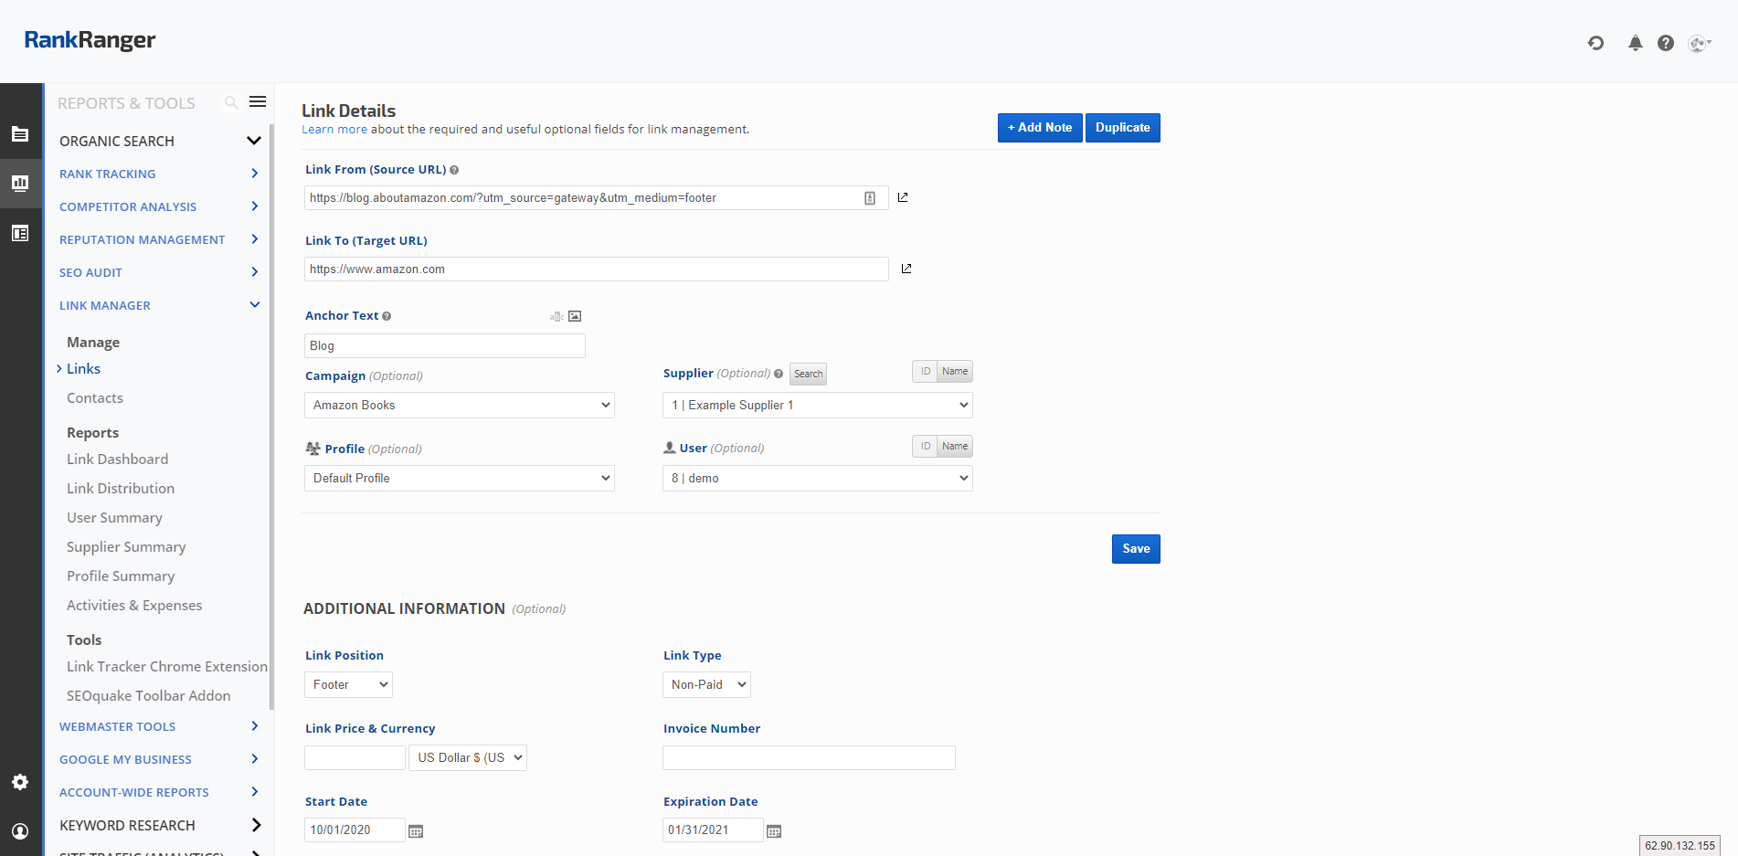Open the help question mark icon
The height and width of the screenshot is (856, 1738).
pos(1665,43)
